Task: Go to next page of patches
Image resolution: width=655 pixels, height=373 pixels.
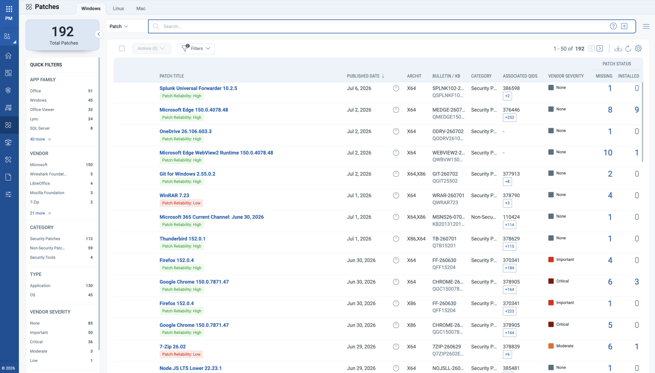Action: tap(600, 48)
